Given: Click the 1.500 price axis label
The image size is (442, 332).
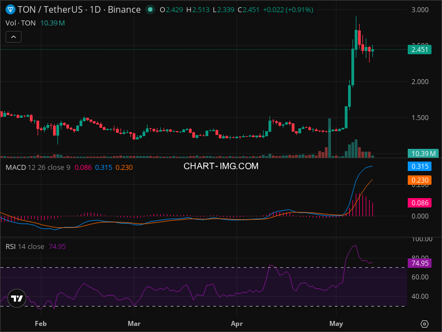Looking at the screenshot, I should [420, 118].
